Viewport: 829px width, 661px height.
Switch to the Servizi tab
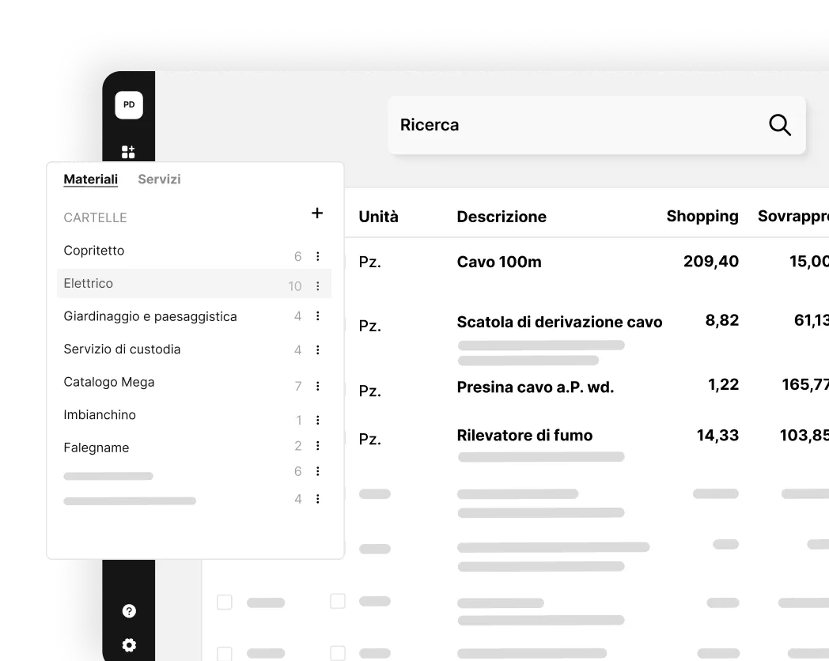tap(159, 179)
